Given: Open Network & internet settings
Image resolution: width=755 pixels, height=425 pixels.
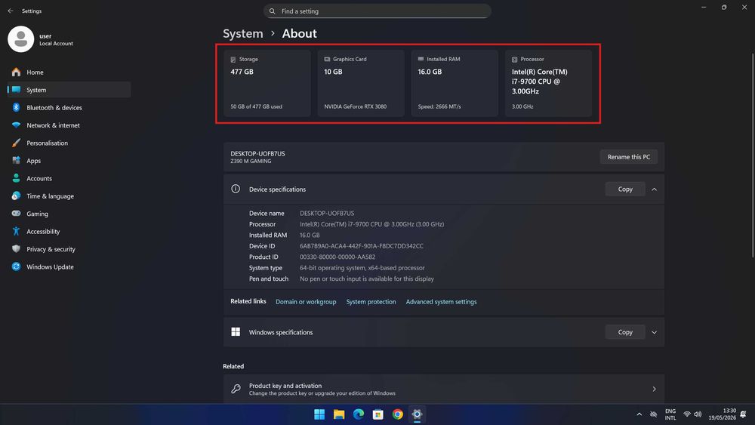Looking at the screenshot, I should (69, 125).
